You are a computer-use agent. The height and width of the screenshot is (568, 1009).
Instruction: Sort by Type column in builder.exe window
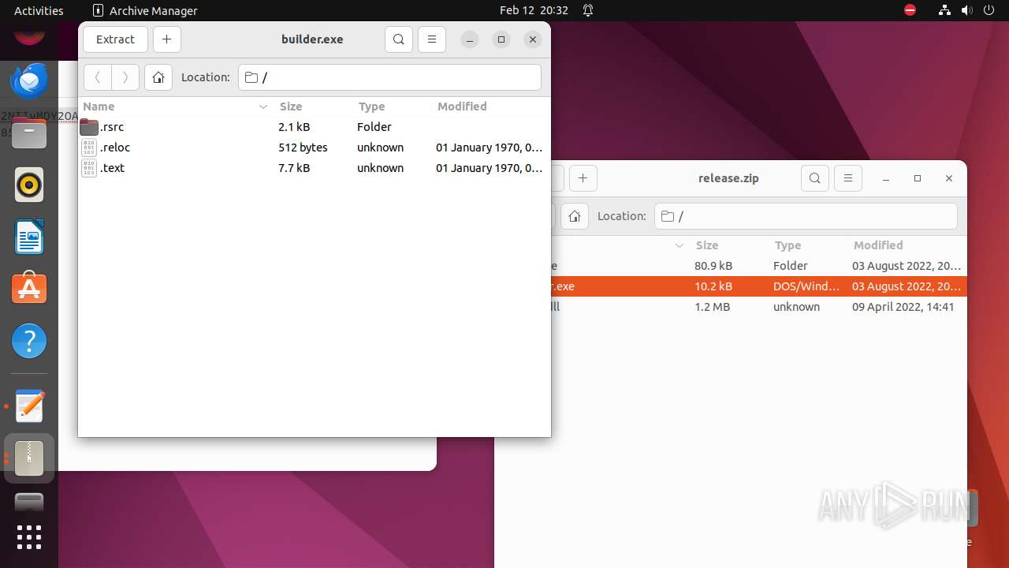pyautogui.click(x=392, y=106)
